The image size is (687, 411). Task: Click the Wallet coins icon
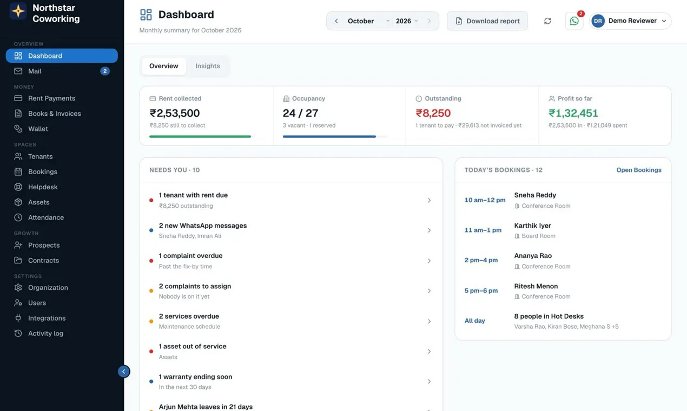18,129
